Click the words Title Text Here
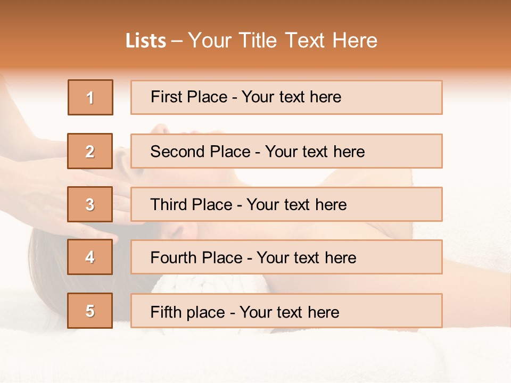The image size is (511, 383). pyautogui.click(x=308, y=40)
